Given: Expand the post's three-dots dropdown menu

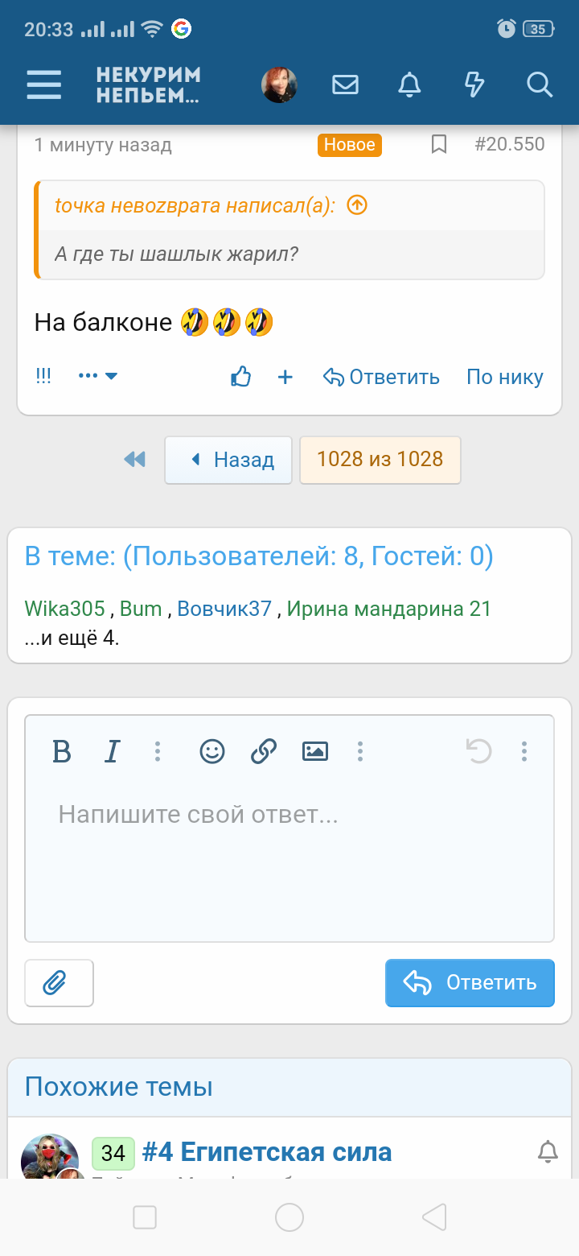Looking at the screenshot, I should pos(98,376).
